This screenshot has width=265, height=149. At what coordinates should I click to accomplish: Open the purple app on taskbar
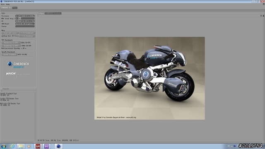pos(46,146)
